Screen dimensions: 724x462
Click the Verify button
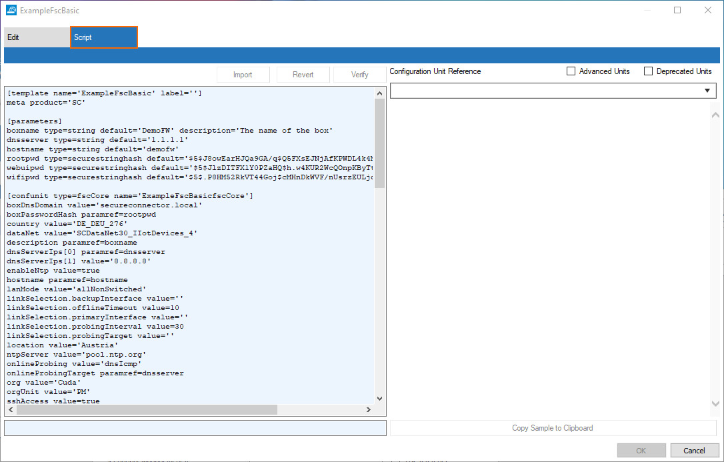[x=360, y=75]
